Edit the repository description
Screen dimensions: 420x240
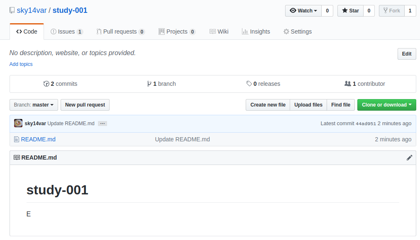click(407, 54)
